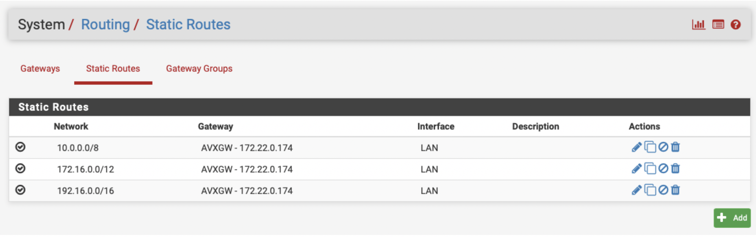Switch to the Gateways tab
Viewport: 756px width, 237px height.
click(x=40, y=69)
